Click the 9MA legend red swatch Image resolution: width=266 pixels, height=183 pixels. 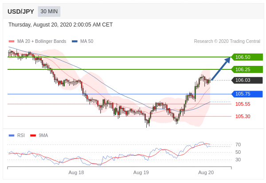tap(33, 135)
